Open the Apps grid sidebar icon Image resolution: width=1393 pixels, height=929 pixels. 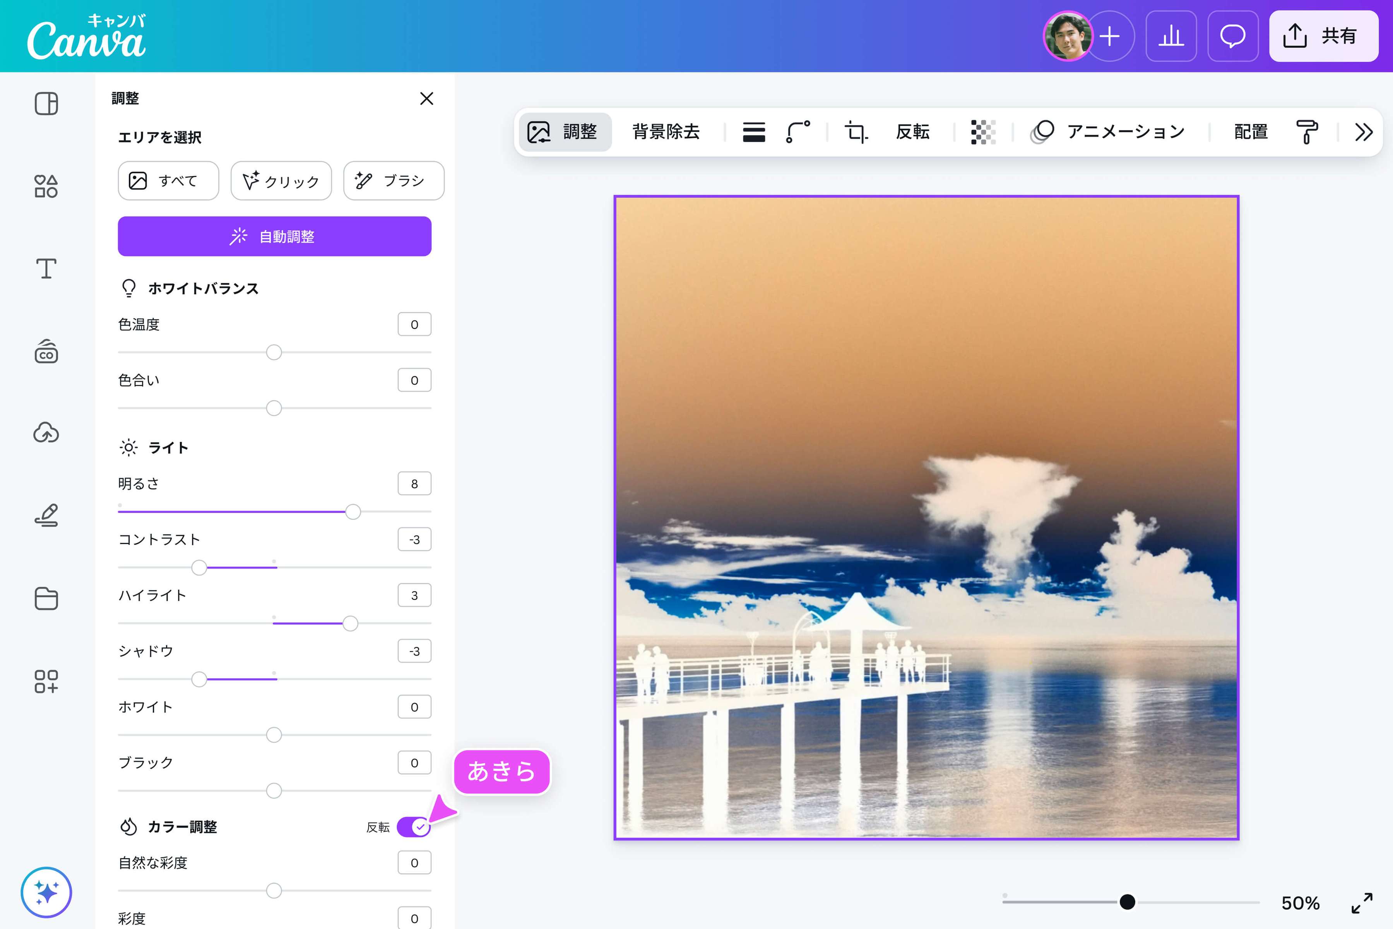(x=46, y=681)
